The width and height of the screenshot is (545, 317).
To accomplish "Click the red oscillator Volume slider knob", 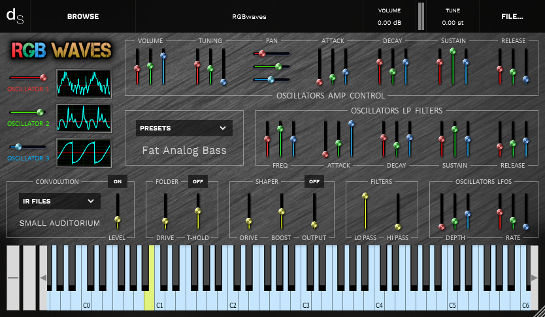I will point(137,68).
